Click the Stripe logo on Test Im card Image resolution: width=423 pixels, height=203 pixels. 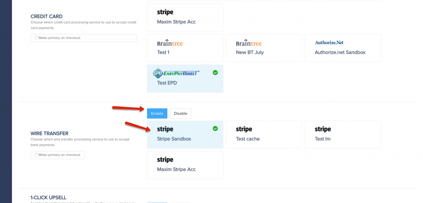pos(323,129)
